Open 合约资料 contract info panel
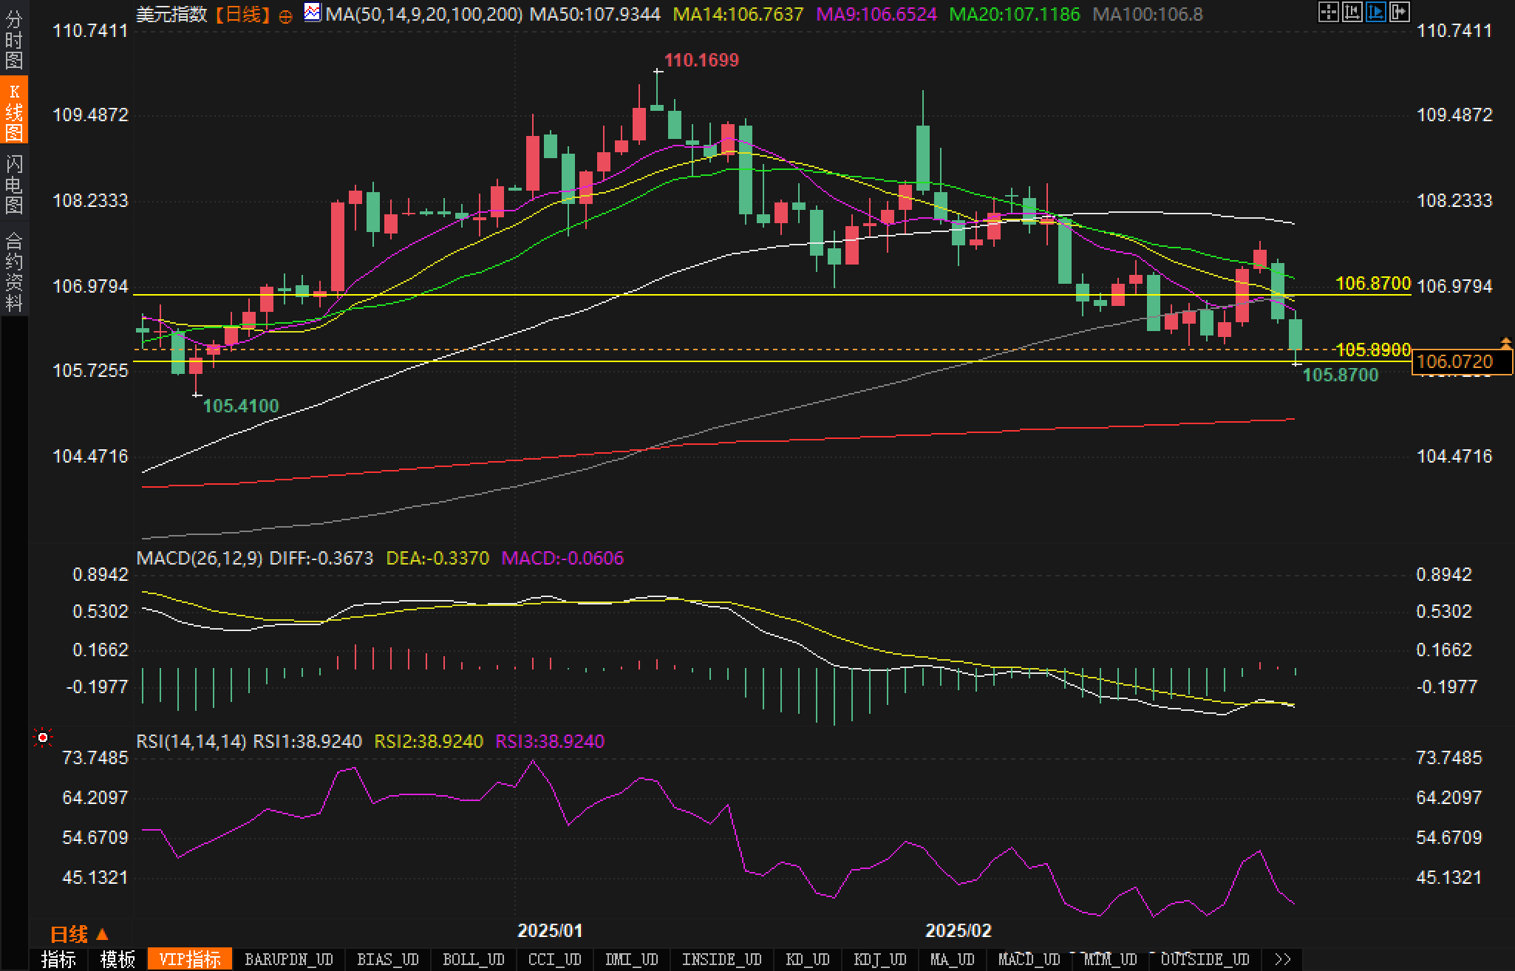This screenshot has height=971, width=1515. pos(14,271)
